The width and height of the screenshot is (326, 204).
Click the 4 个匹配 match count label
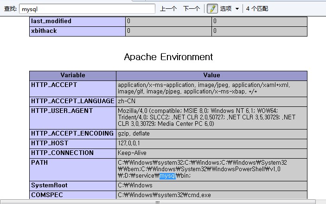(257, 9)
